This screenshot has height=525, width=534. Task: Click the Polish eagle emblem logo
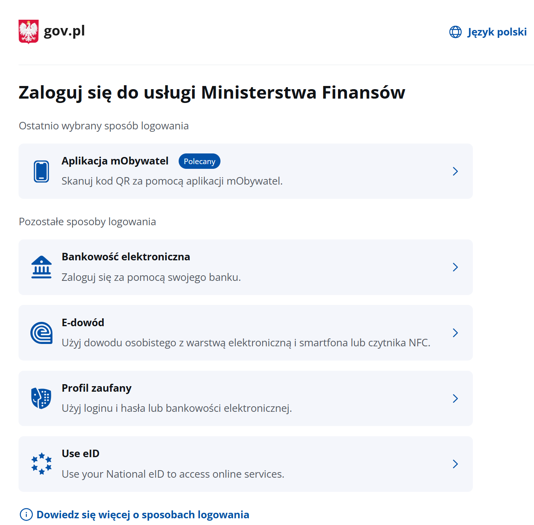click(28, 32)
